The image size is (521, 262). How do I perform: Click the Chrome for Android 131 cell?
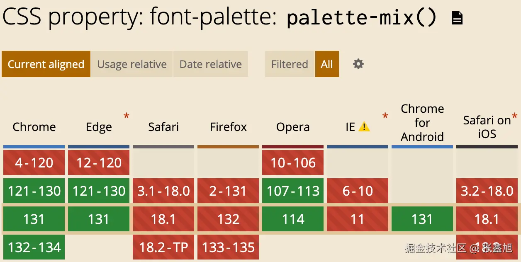[422, 219]
